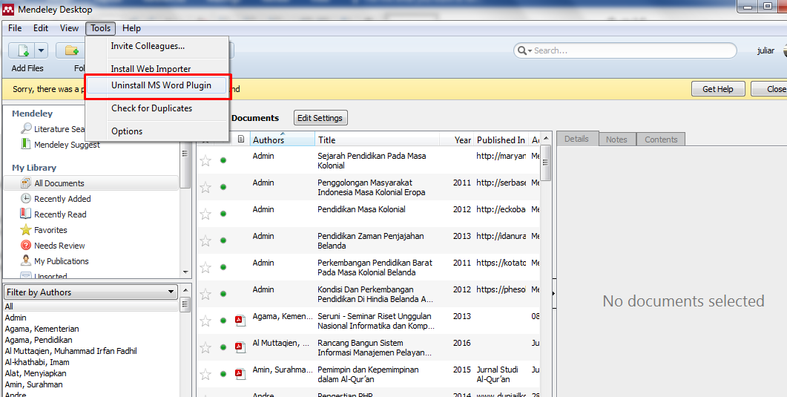Toggle read dot for 'Kondisi Dan Perkembangan' row
The image size is (787, 397).
click(223, 294)
